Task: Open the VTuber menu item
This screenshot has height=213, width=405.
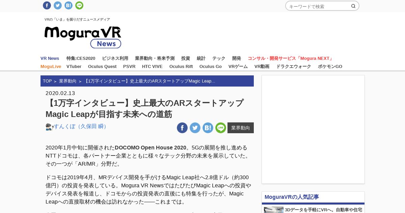Action: pyautogui.click(x=74, y=67)
